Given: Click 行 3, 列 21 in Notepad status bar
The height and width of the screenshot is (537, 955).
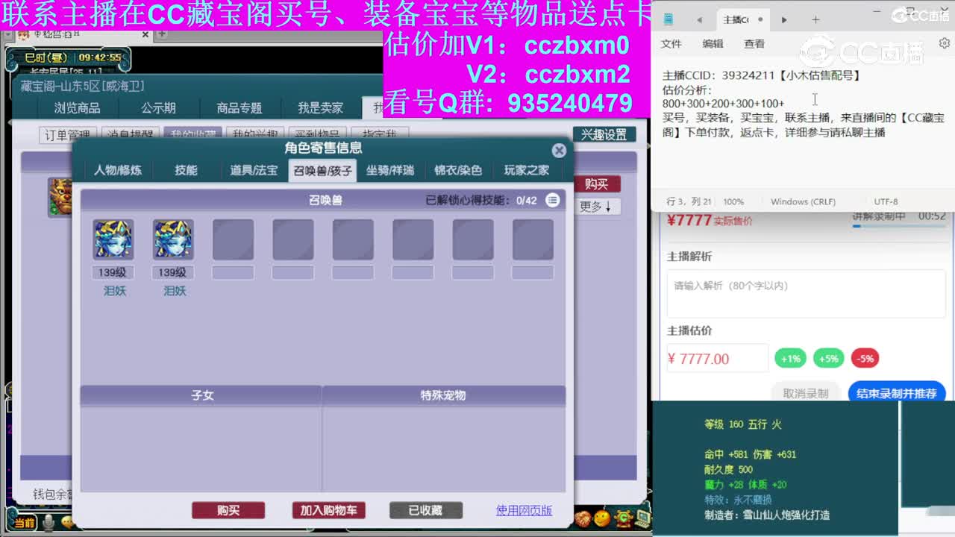Looking at the screenshot, I should (689, 201).
